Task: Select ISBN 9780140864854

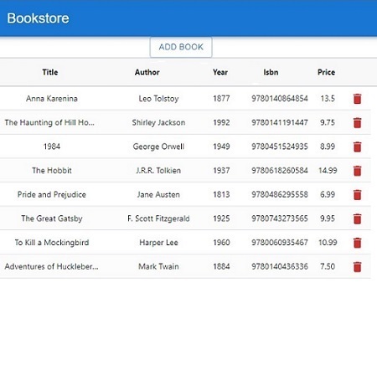Action: click(280, 99)
